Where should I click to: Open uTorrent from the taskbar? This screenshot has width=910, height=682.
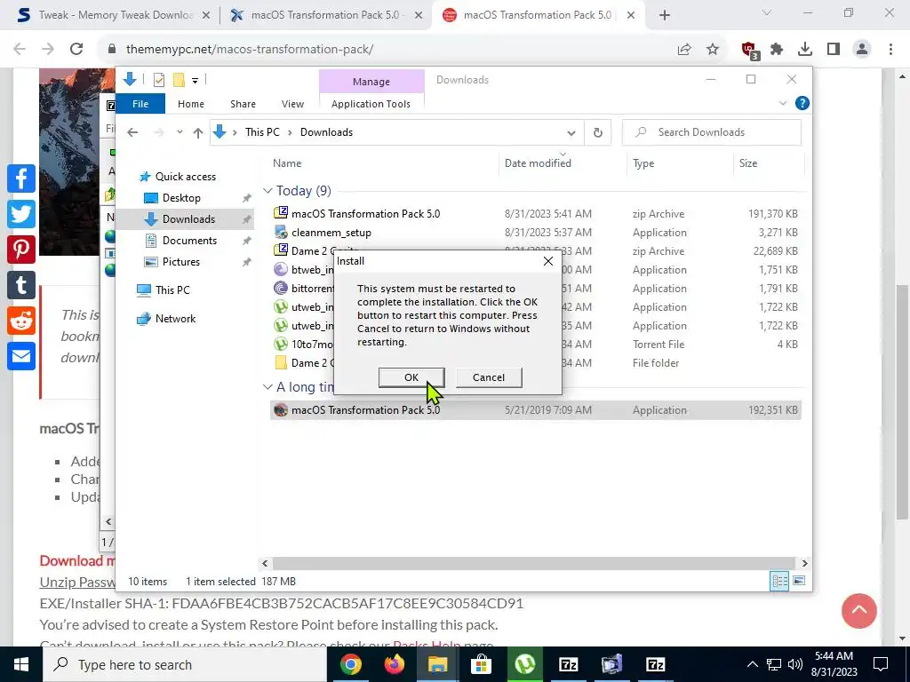(524, 664)
